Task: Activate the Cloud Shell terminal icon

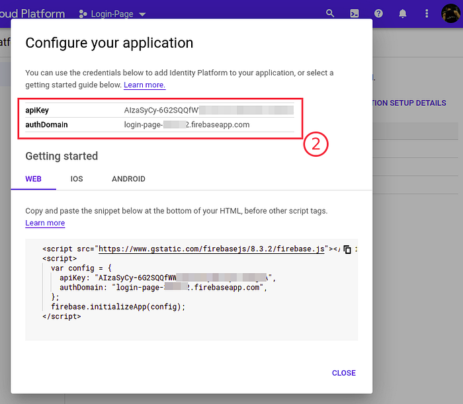Action: click(355, 13)
